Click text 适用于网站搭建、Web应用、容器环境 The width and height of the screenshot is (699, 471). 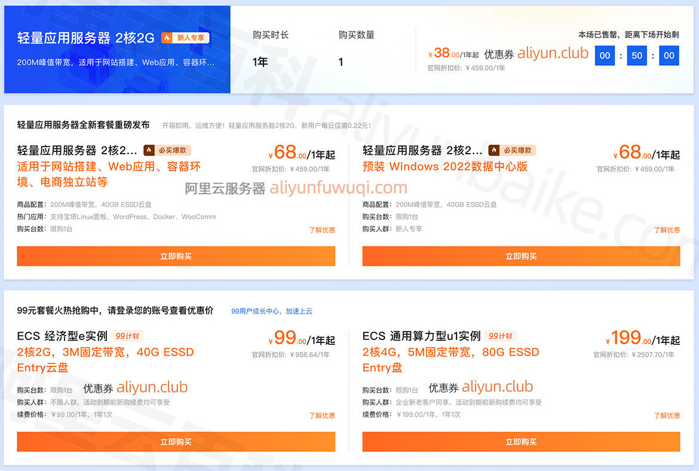(109, 174)
